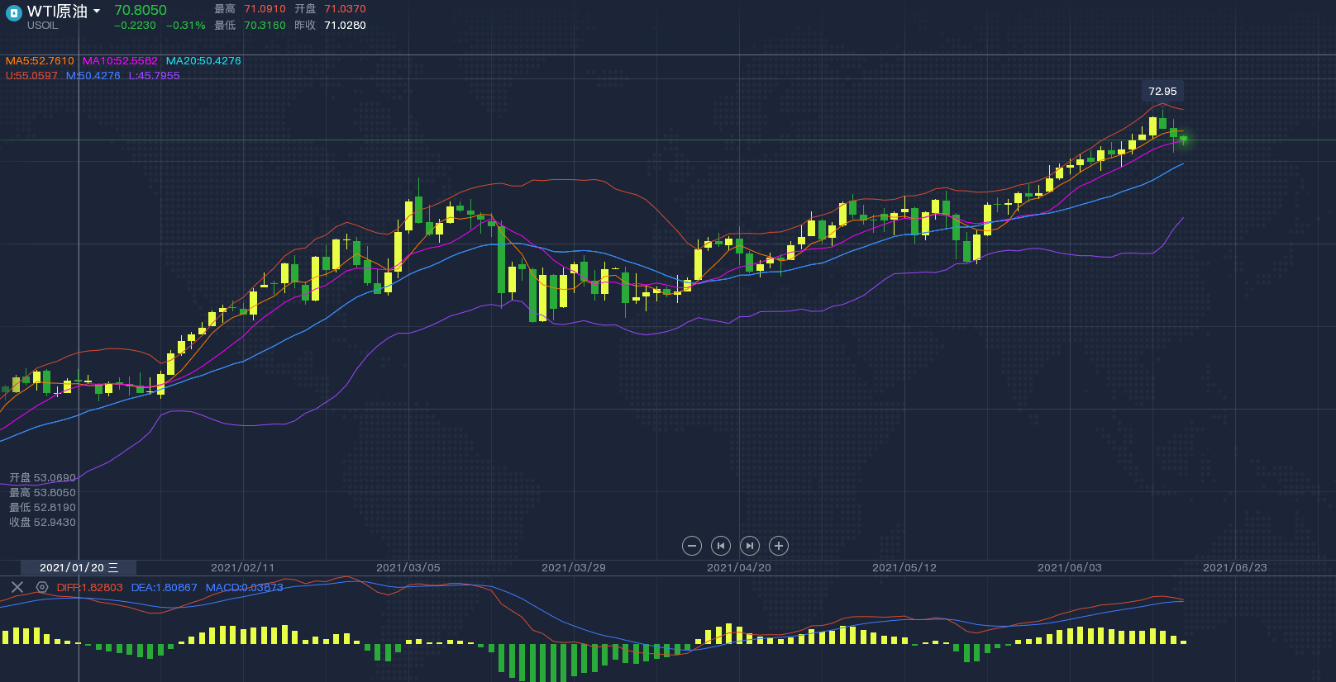Select the MA10:52.5582 moving average label

click(x=120, y=61)
